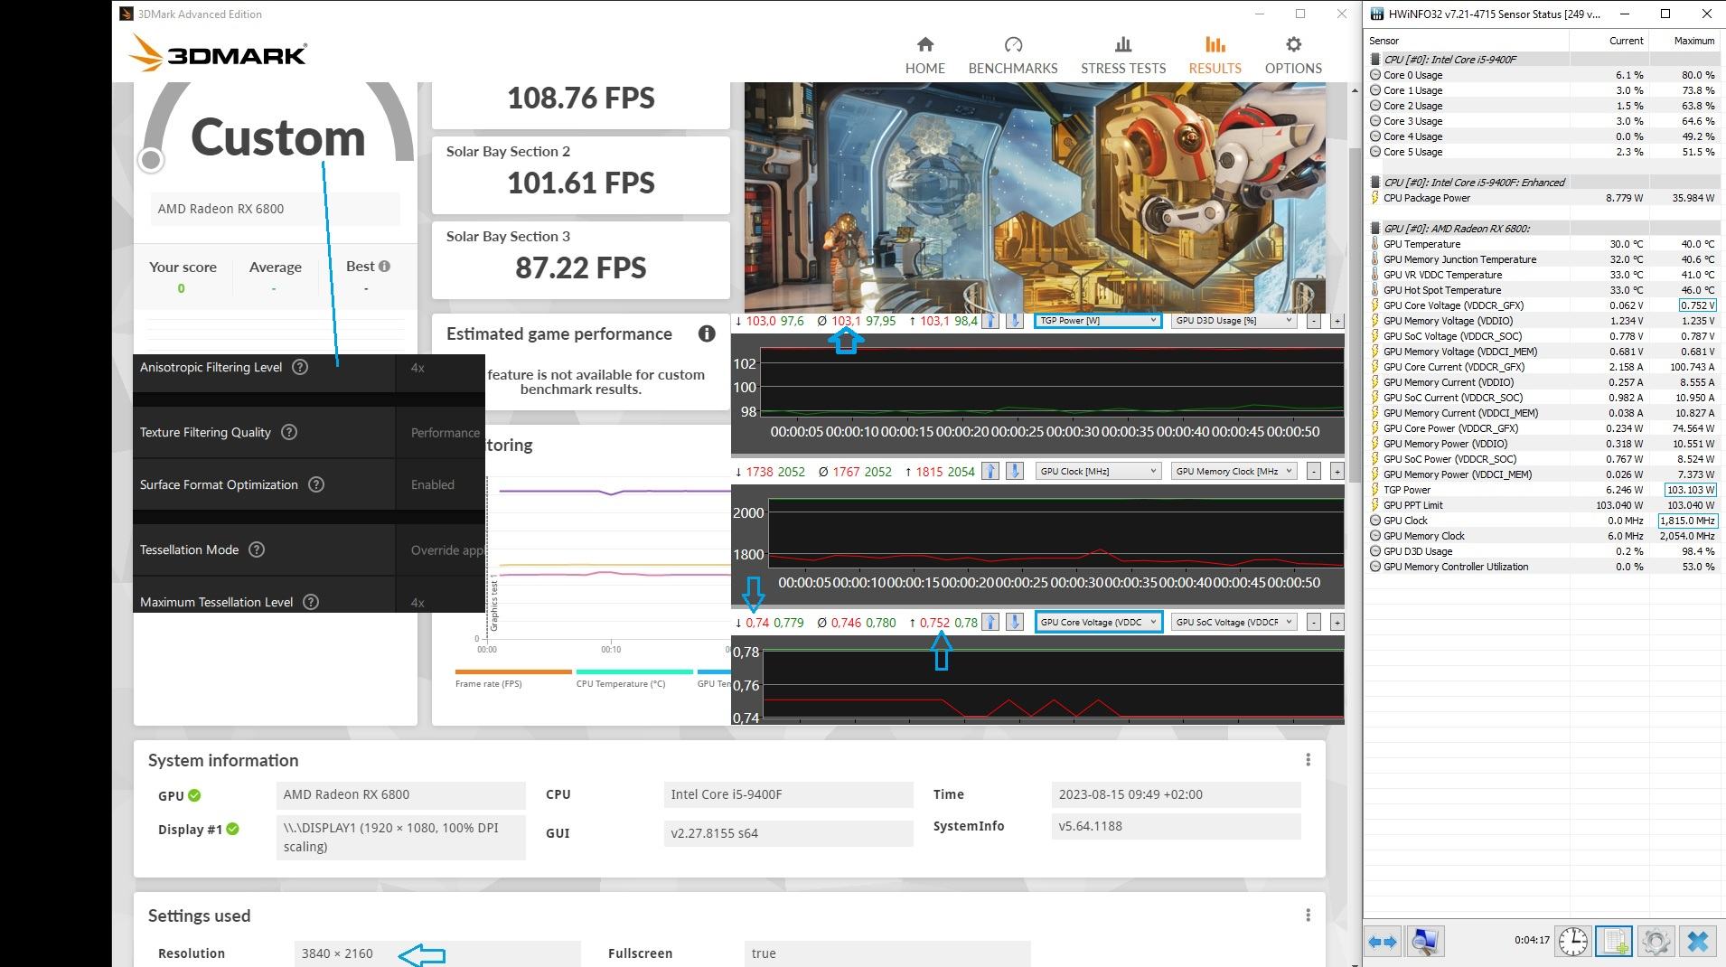Click the up arrow button in GPU Core Voltage row
Screen dimensions: 1726x967
click(990, 622)
